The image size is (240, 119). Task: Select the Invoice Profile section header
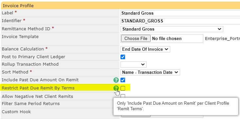pyautogui.click(x=120, y=6)
